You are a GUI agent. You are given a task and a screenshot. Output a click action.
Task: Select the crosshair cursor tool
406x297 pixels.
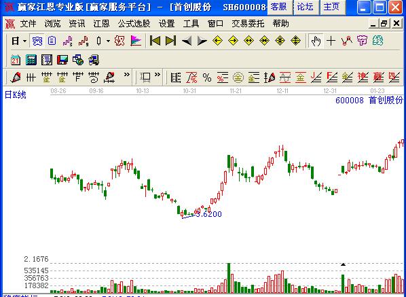point(331,41)
